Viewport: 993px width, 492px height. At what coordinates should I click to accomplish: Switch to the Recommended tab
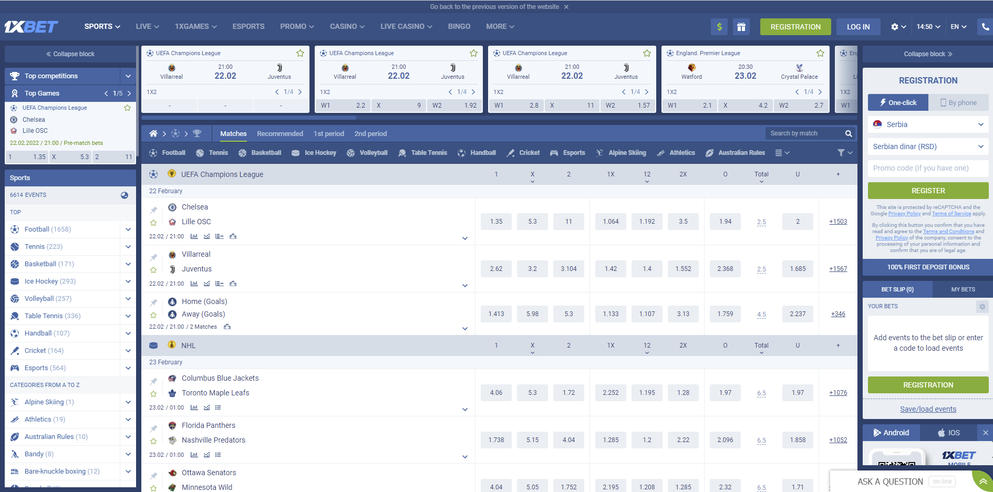click(280, 134)
